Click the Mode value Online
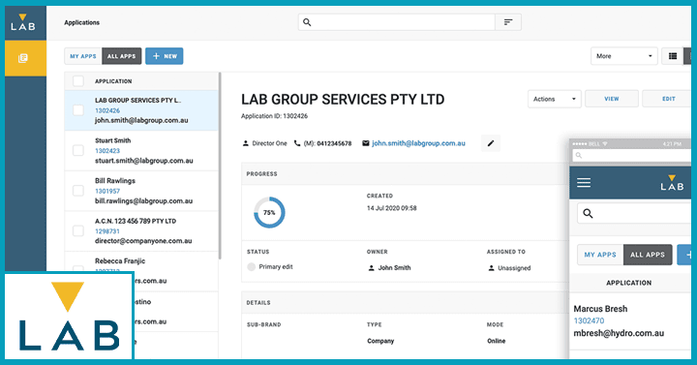 pyautogui.click(x=496, y=341)
